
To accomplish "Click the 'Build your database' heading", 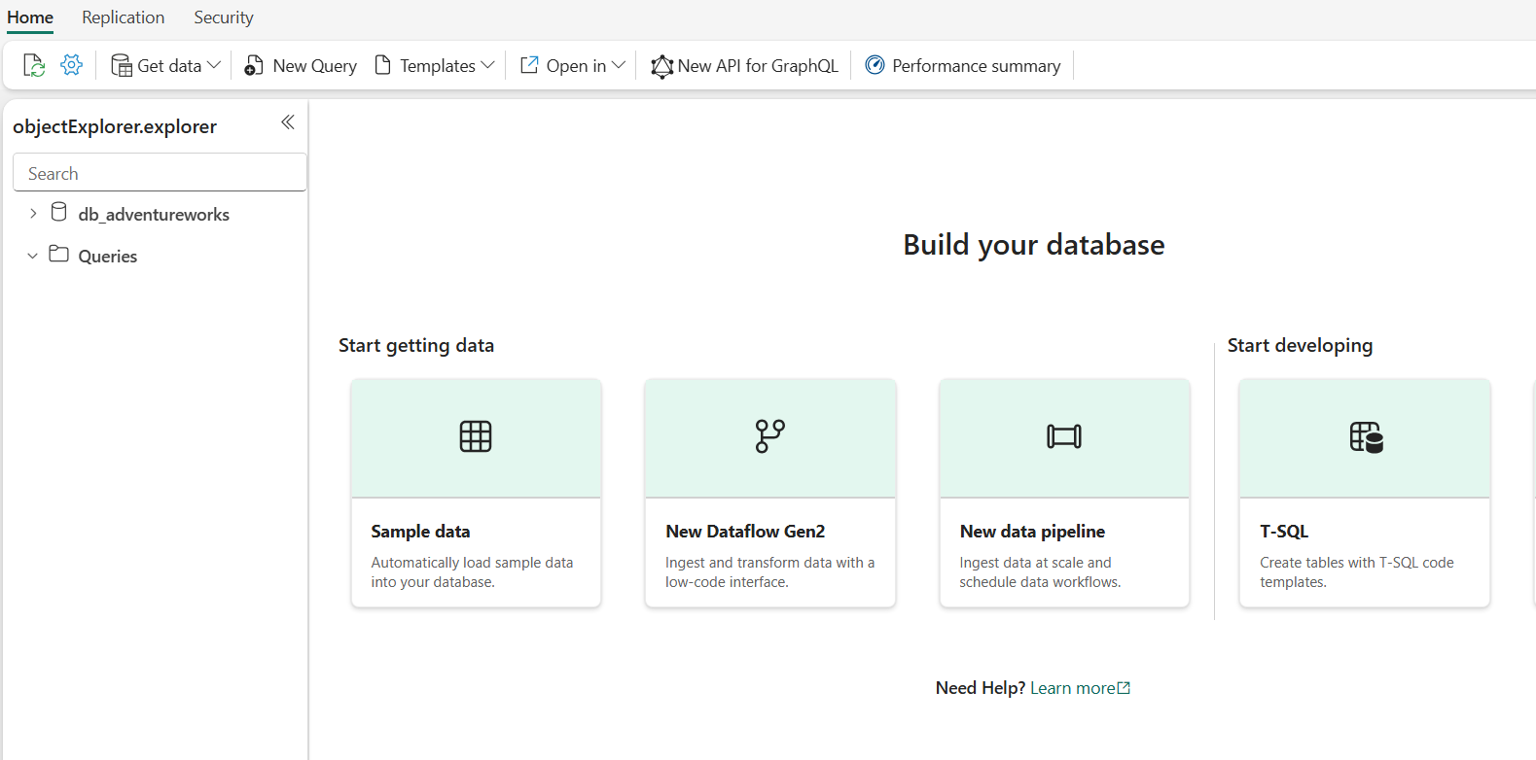I will [1033, 245].
